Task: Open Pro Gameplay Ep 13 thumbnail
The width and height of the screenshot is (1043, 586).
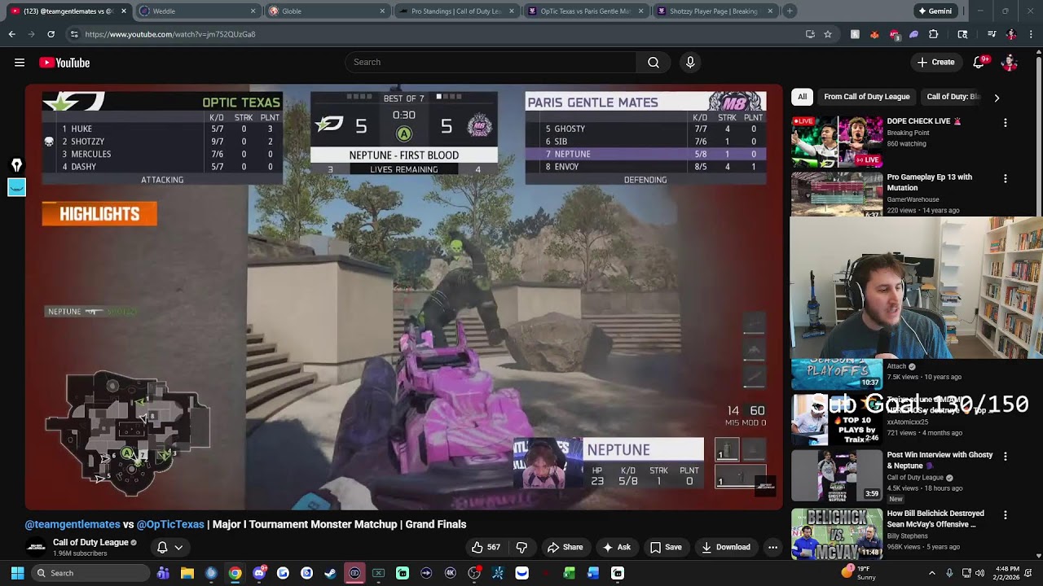Action: tap(837, 195)
